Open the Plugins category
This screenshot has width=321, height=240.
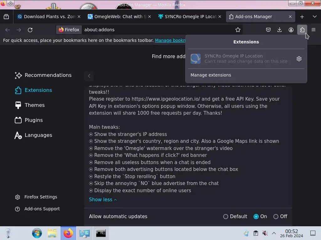(x=29, y=120)
